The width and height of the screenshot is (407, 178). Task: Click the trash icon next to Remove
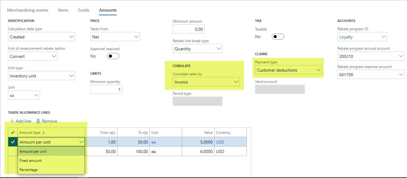[x=38, y=121]
